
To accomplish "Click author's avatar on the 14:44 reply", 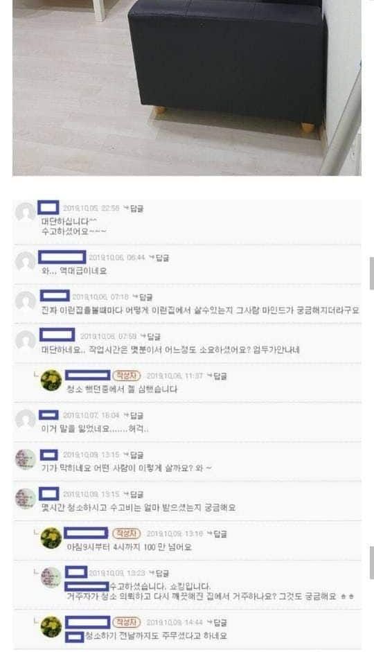I will (x=51, y=627).
